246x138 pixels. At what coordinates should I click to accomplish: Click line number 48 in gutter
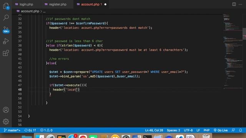[20, 90]
